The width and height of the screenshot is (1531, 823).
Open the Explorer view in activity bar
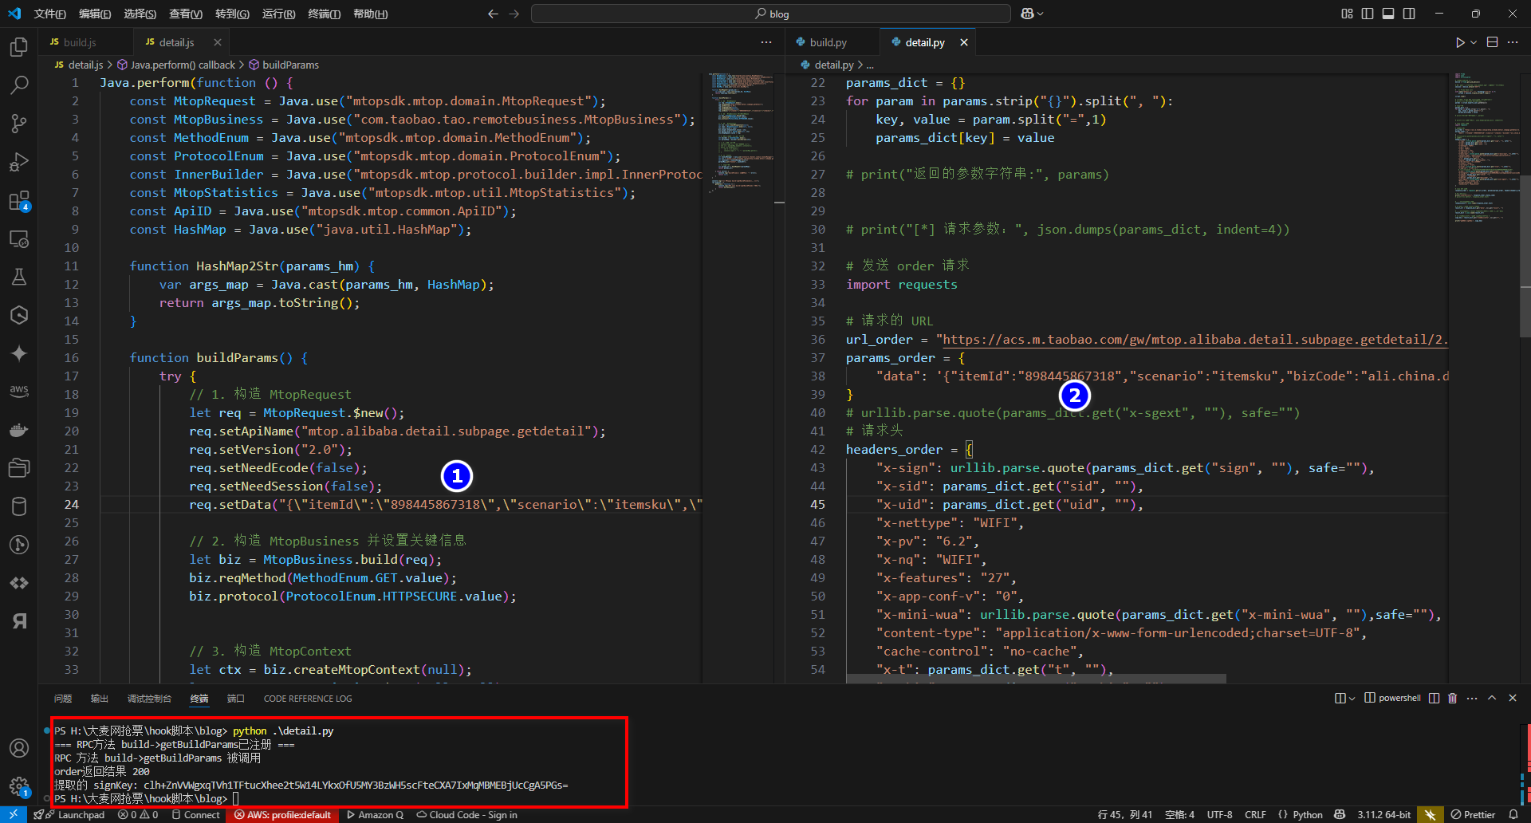[x=19, y=47]
